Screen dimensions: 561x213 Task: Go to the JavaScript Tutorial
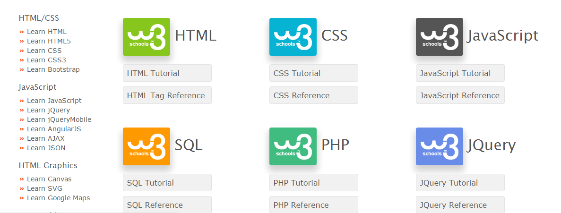[x=460, y=73]
